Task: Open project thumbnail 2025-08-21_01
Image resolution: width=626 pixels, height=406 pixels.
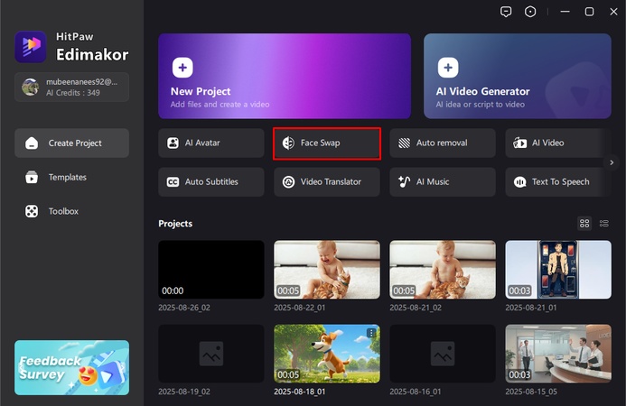Action: [x=558, y=270]
